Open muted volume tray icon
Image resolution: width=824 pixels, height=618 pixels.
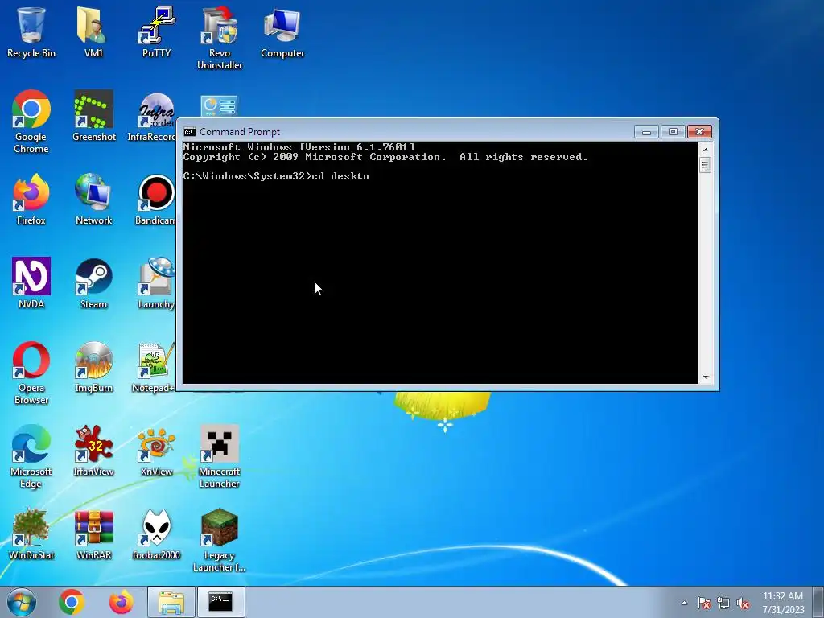pos(743,603)
